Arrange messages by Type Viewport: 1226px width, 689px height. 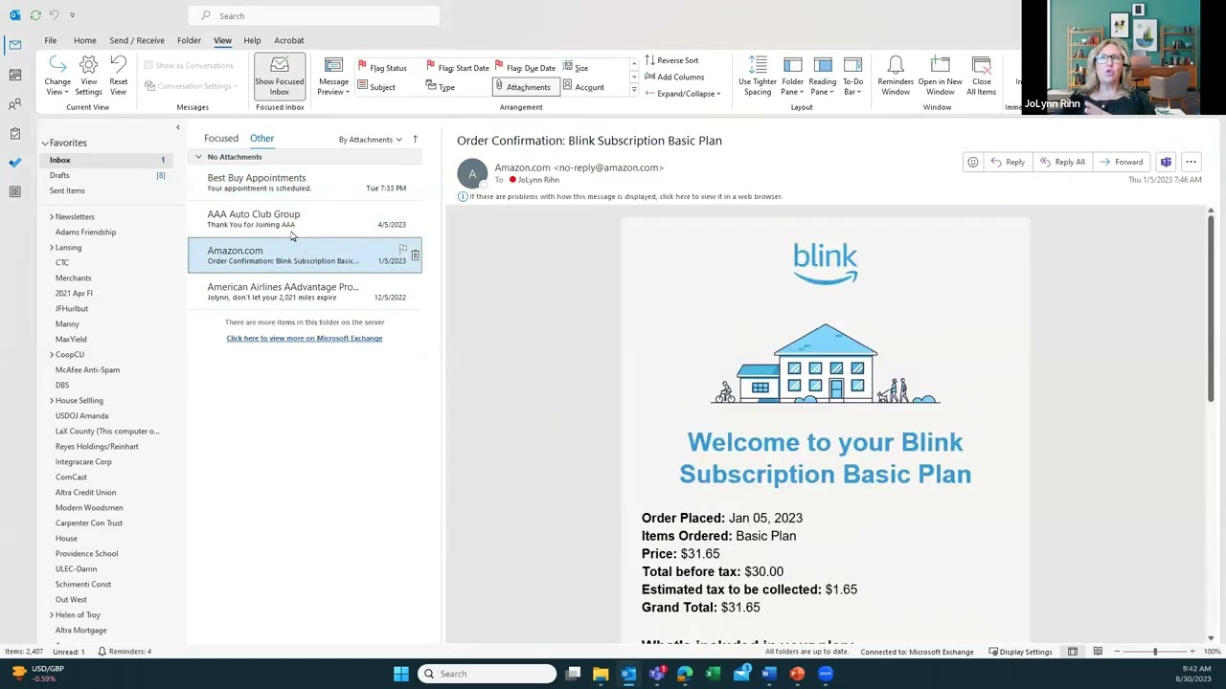click(441, 87)
